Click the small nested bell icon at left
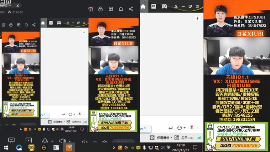The width and height of the screenshot is (270, 152). (x=26, y=25)
